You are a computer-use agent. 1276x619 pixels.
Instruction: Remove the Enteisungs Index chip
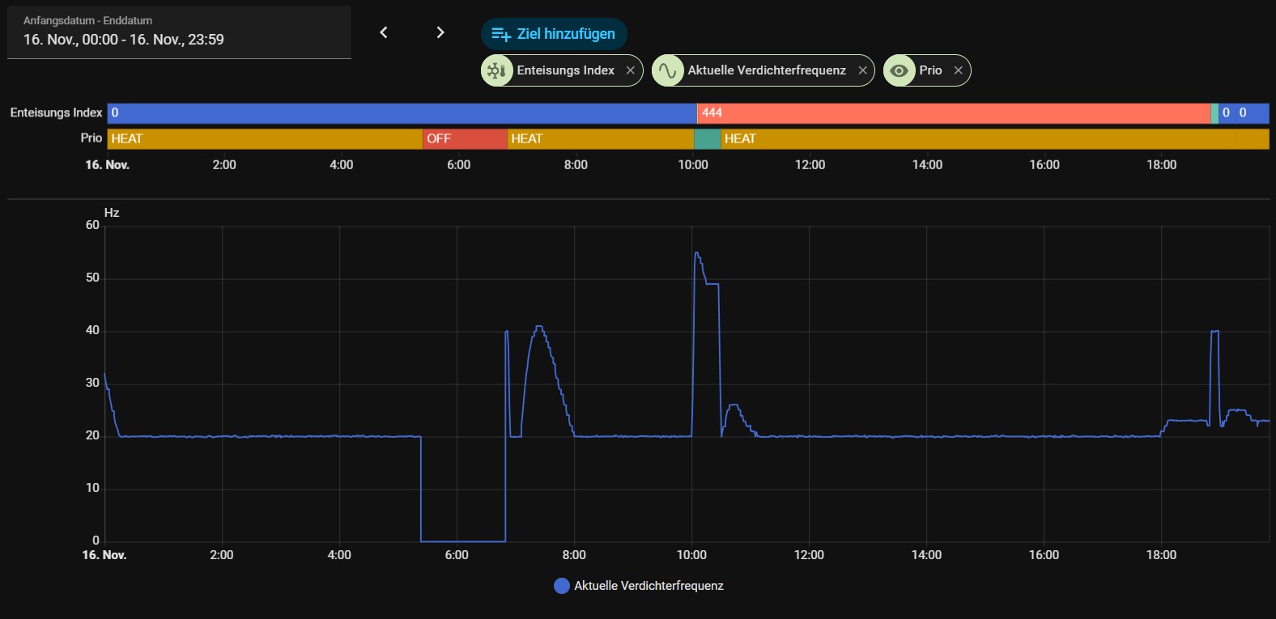tap(631, 70)
